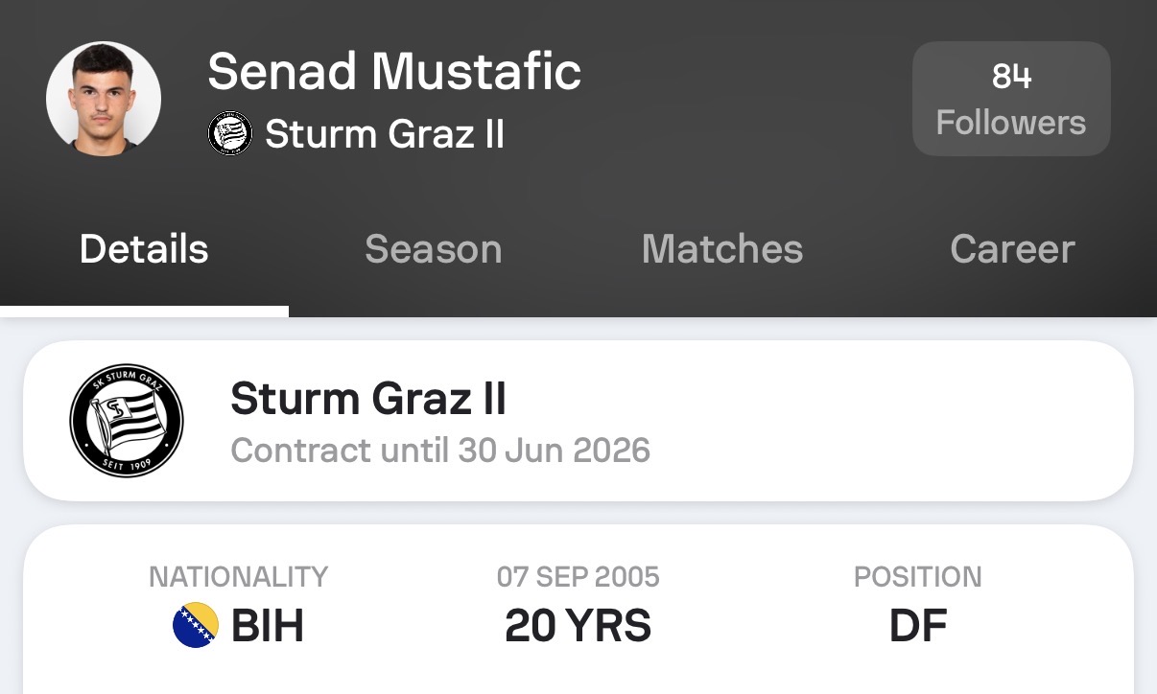The height and width of the screenshot is (694, 1157).
Task: Click the 84 Followers button
Action: click(x=1011, y=99)
